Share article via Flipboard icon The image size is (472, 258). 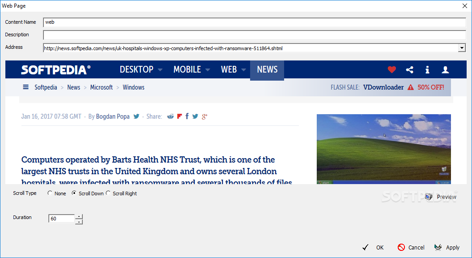tap(179, 116)
